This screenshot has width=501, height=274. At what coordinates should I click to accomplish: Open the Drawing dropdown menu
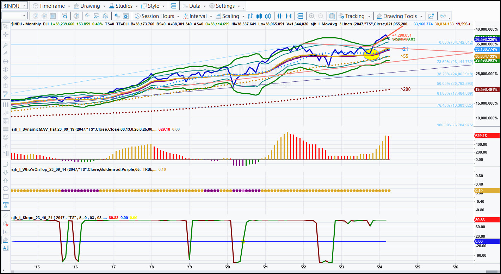coord(89,6)
